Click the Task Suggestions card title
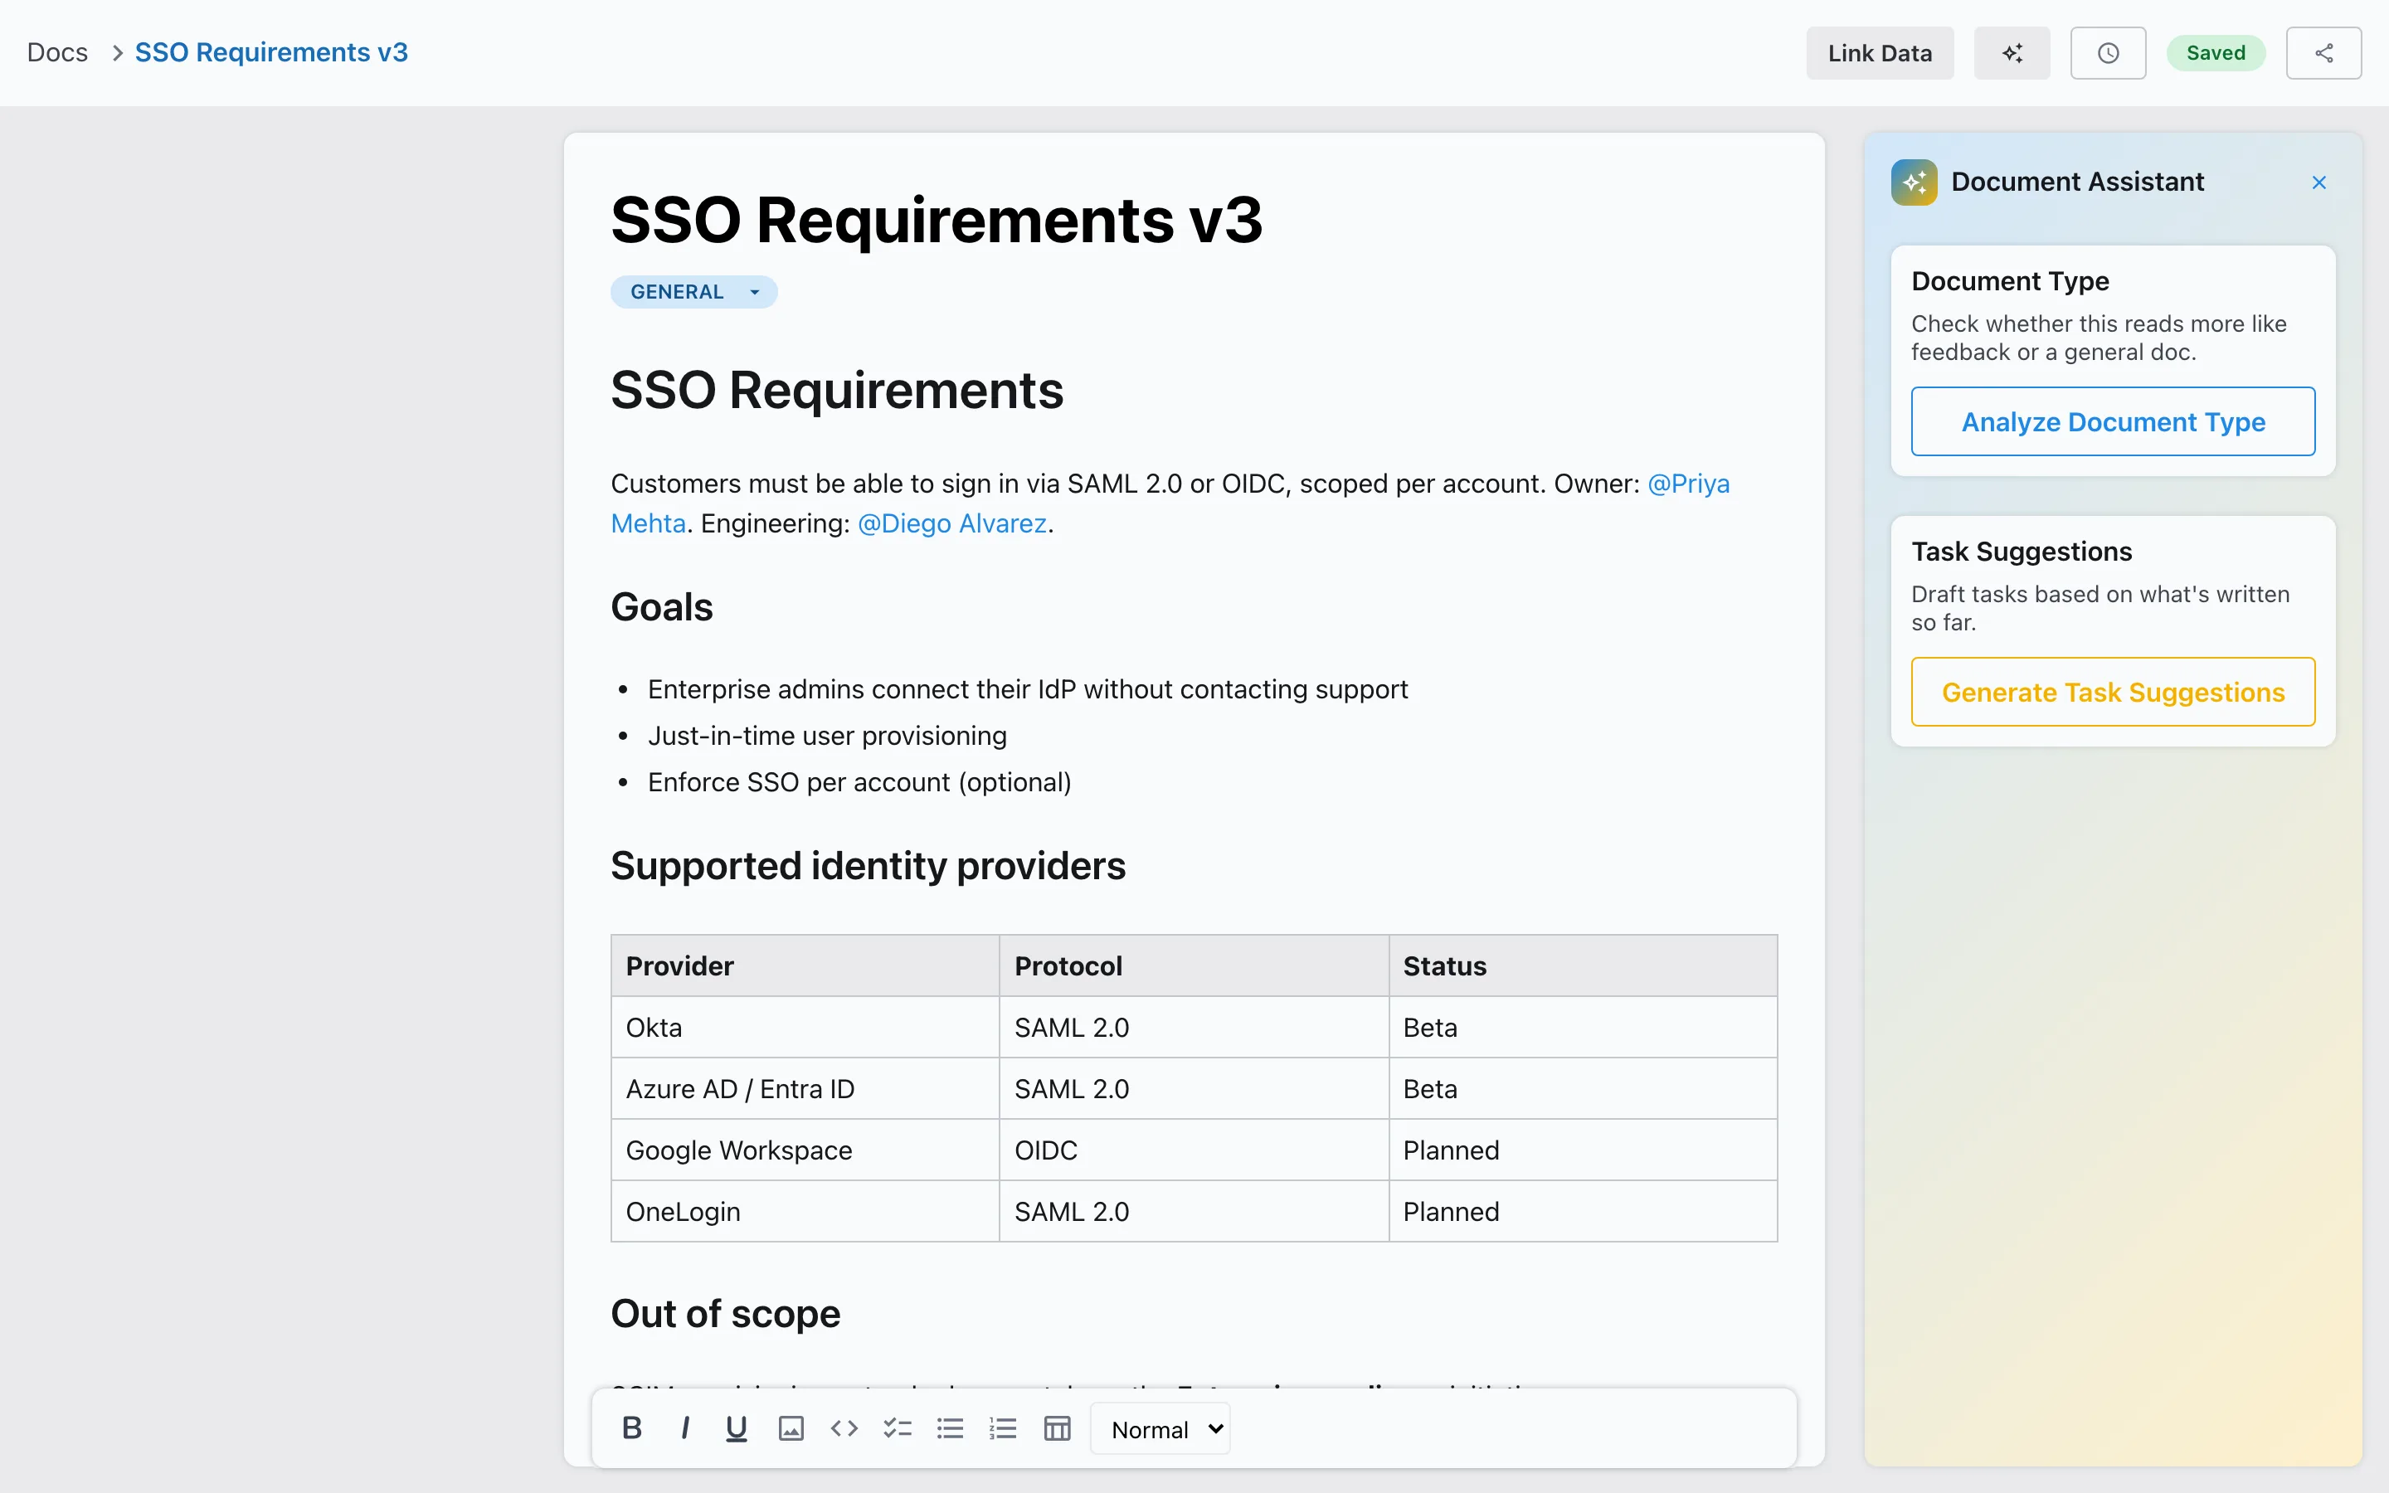Viewport: 2389px width, 1493px height. 2021,551
